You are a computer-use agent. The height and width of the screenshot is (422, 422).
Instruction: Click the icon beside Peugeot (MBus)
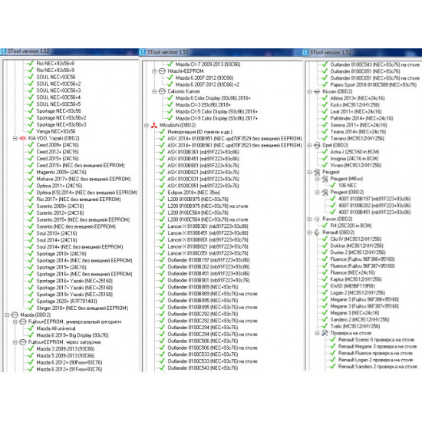click(x=325, y=179)
